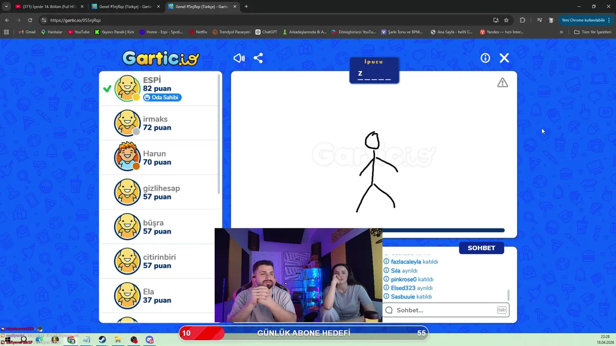Image resolution: width=616 pixels, height=346 pixels.
Task: Open the Netflix bookmark
Action: (x=198, y=32)
